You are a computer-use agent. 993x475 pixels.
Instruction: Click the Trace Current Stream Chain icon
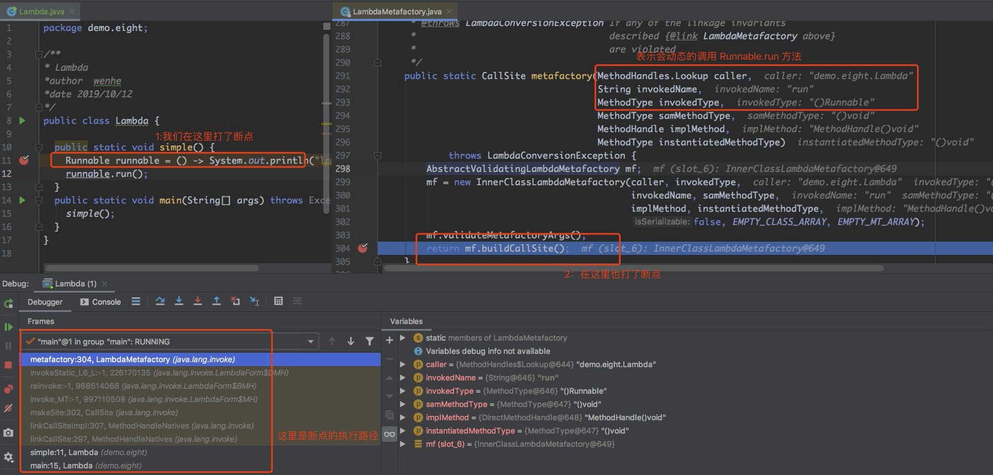tap(297, 301)
